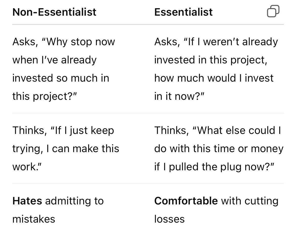Click the phrase "in it now?" in right column
The width and height of the screenshot is (296, 234).
(179, 96)
